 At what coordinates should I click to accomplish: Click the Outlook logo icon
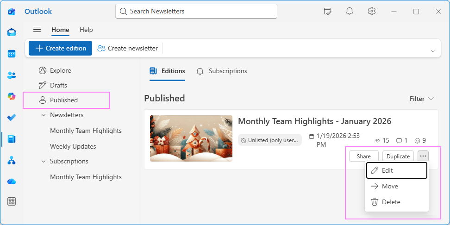pyautogui.click(x=12, y=12)
